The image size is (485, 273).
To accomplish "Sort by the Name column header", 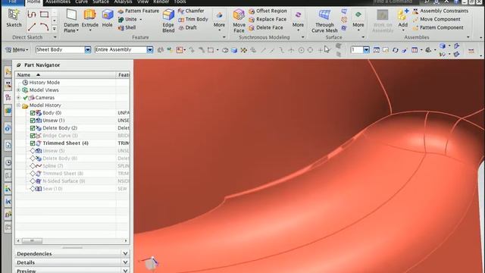I will [x=65, y=75].
